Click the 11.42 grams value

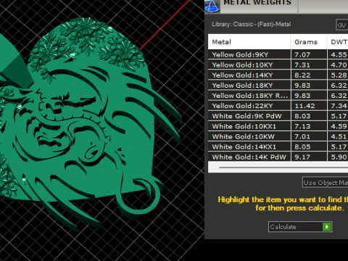(304, 106)
